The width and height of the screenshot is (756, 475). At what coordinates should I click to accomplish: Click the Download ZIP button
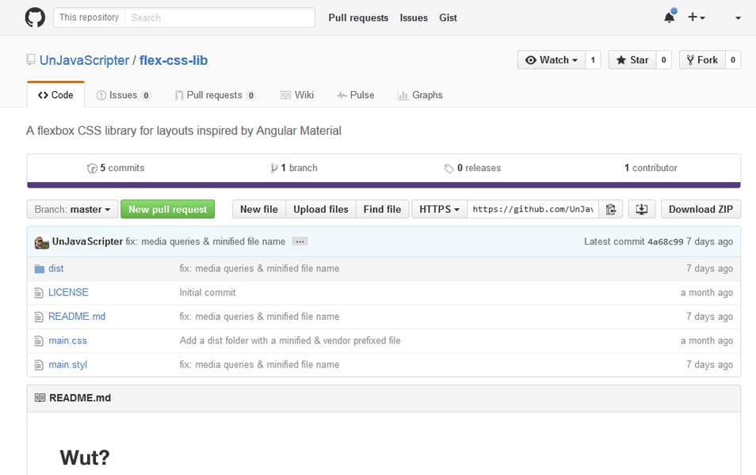(701, 209)
